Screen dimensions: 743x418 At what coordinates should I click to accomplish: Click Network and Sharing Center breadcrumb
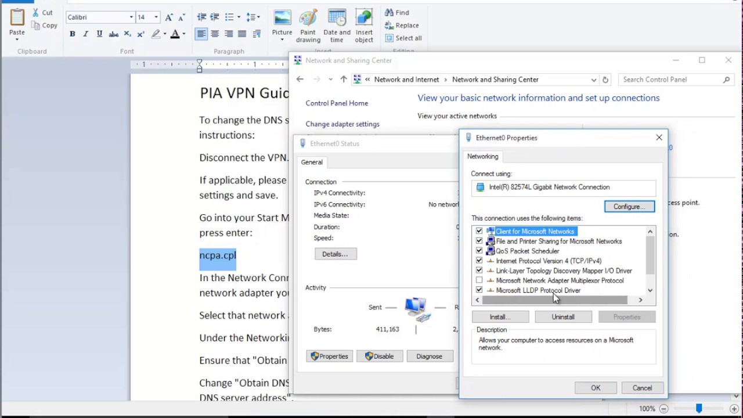[x=495, y=80]
